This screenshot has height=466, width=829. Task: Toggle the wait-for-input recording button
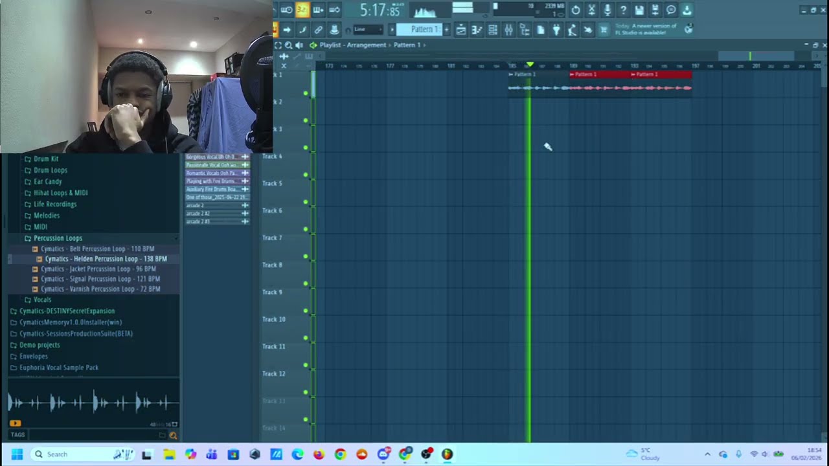click(286, 10)
